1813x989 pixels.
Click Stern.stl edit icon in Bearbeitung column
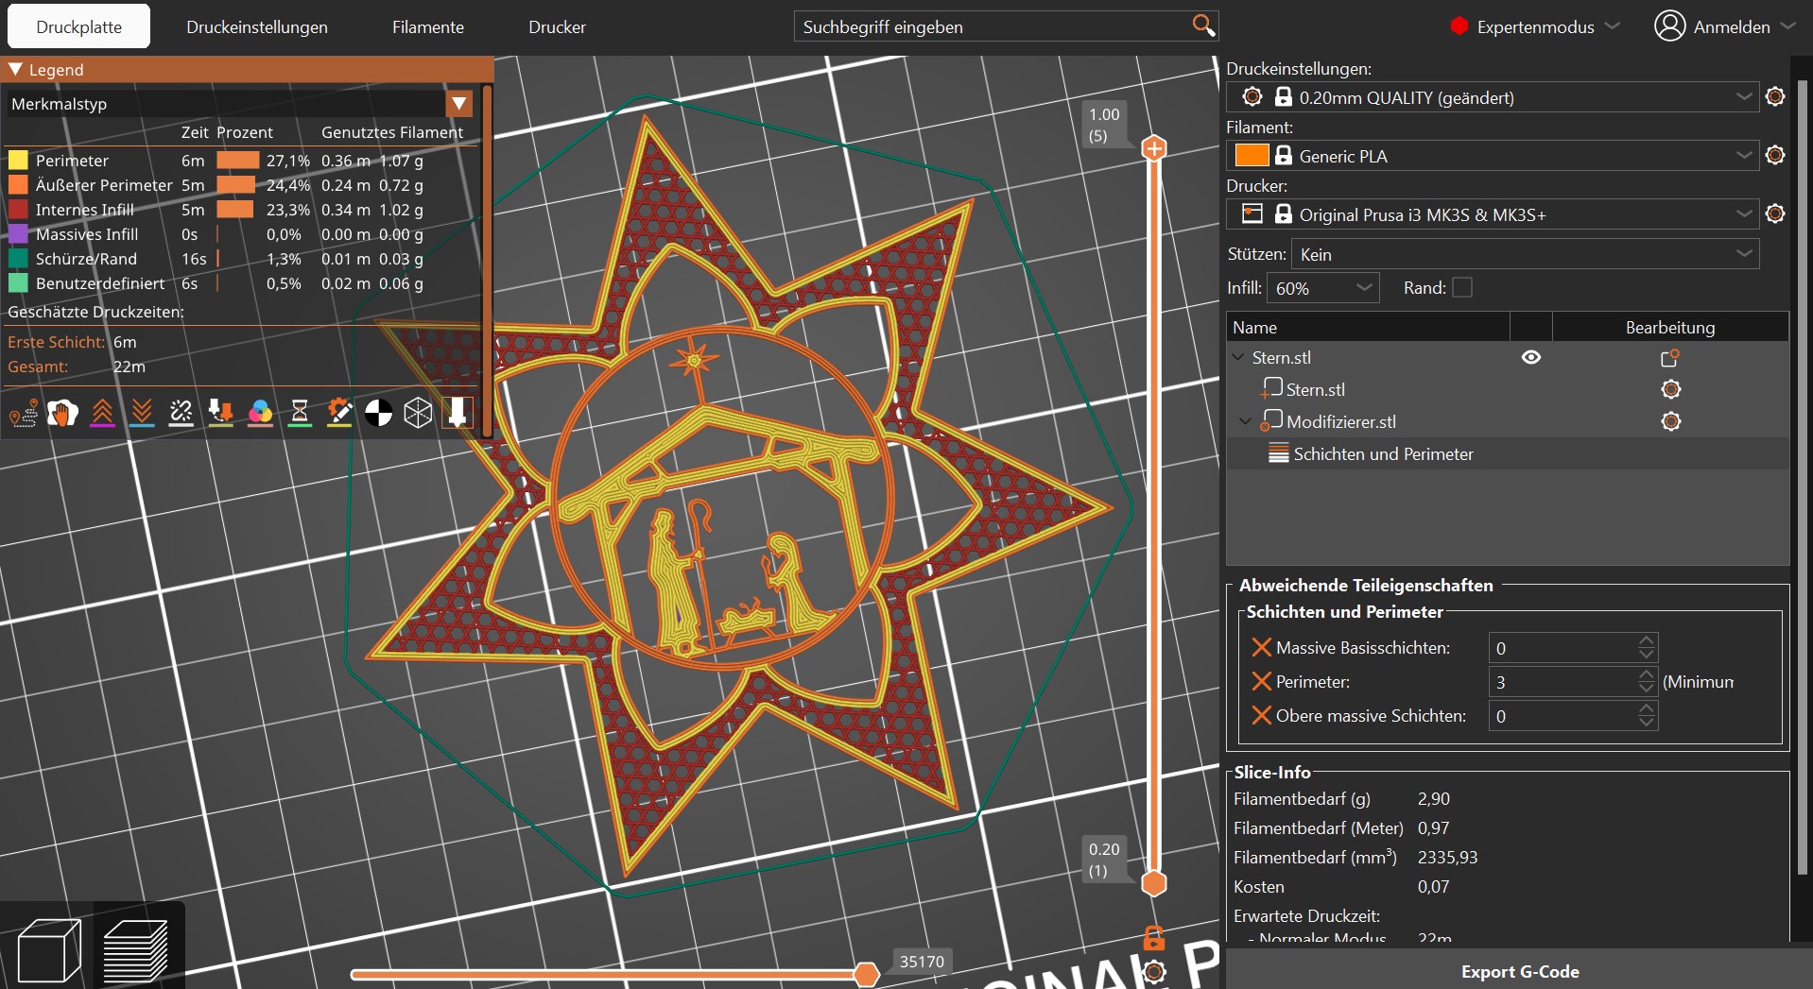[x=1670, y=358]
